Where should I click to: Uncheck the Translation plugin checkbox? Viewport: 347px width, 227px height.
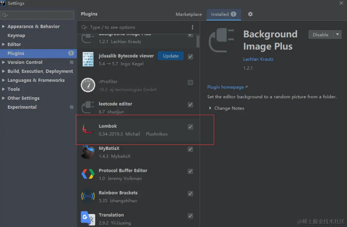click(190, 216)
